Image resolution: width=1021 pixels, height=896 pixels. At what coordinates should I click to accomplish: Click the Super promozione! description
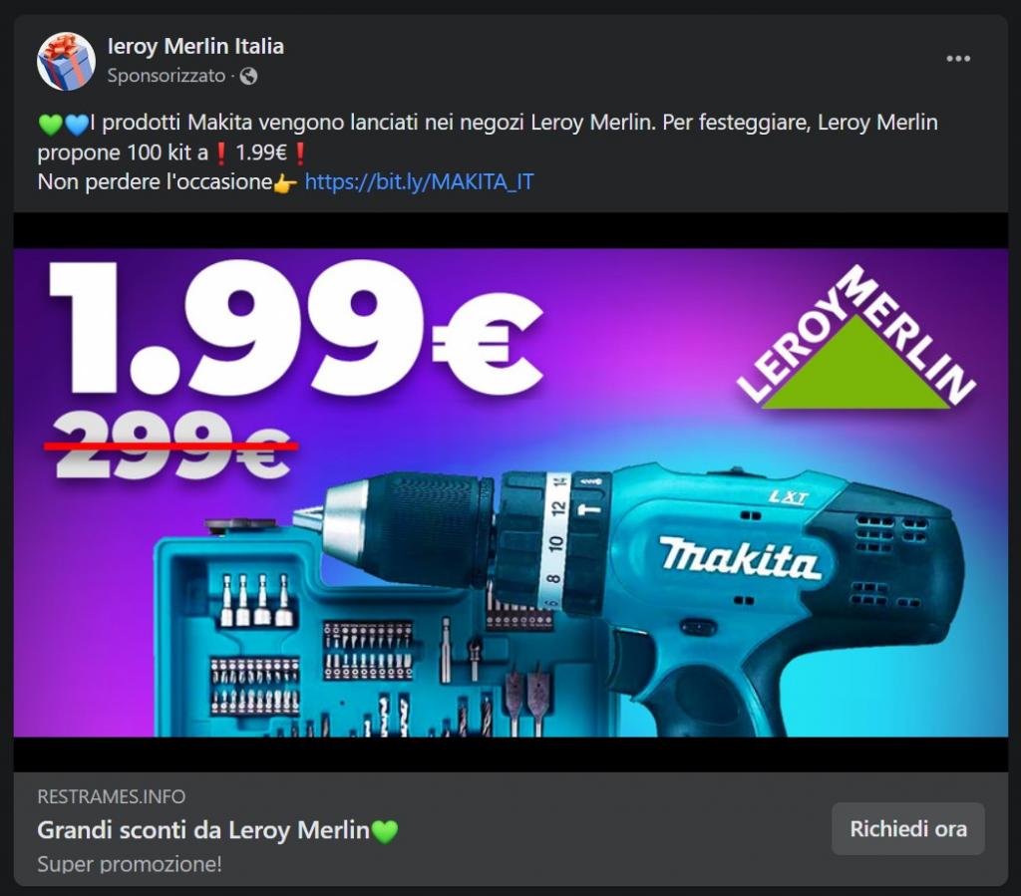point(130,864)
